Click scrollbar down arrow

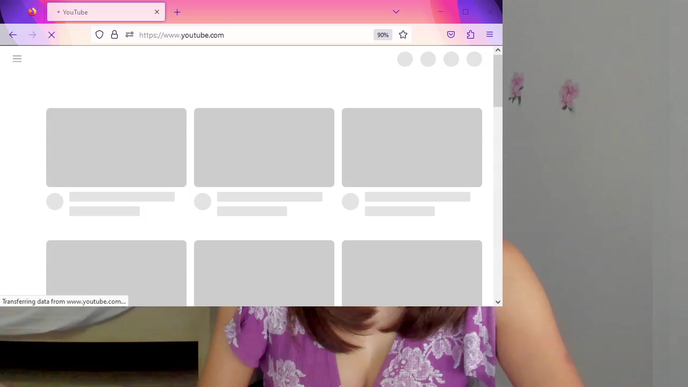(x=498, y=302)
